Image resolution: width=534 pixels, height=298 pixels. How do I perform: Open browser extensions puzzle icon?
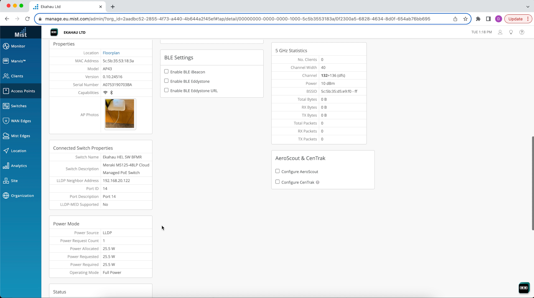point(478,19)
